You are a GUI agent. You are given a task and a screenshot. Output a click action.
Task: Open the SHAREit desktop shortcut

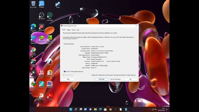pyautogui.click(x=41, y=4)
